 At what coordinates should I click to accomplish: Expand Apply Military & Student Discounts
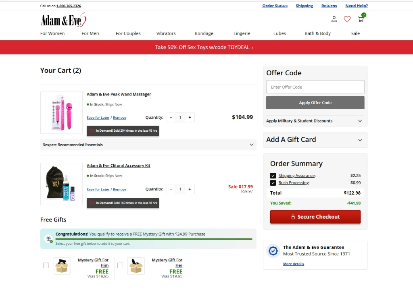pos(315,121)
